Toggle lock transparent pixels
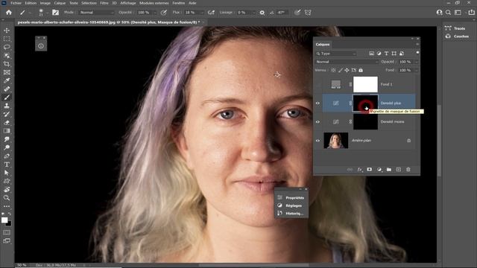Image resolution: width=477 pixels, height=268 pixels. click(333, 70)
